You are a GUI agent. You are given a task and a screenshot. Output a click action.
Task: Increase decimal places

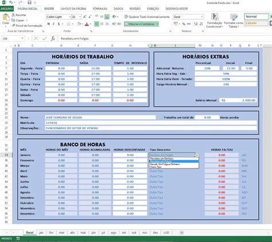196,24
